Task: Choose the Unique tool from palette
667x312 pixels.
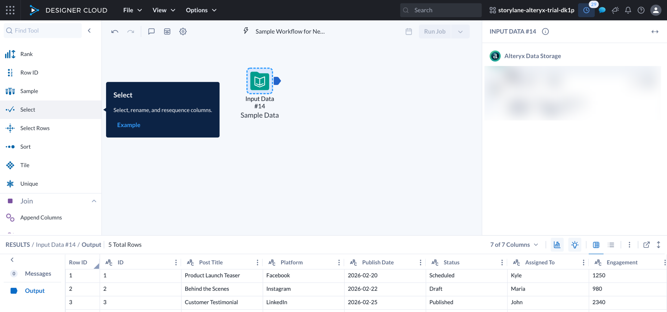Action: [x=29, y=184]
